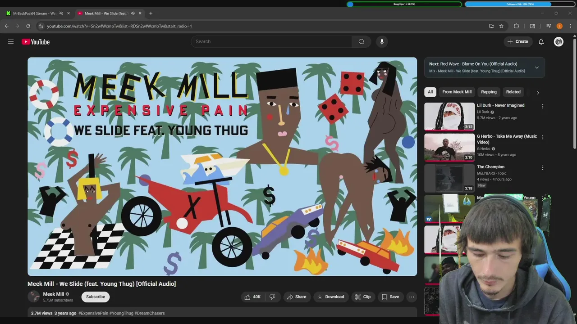This screenshot has width=577, height=324.
Task: Open site info icon in address bar
Action: 41,26
